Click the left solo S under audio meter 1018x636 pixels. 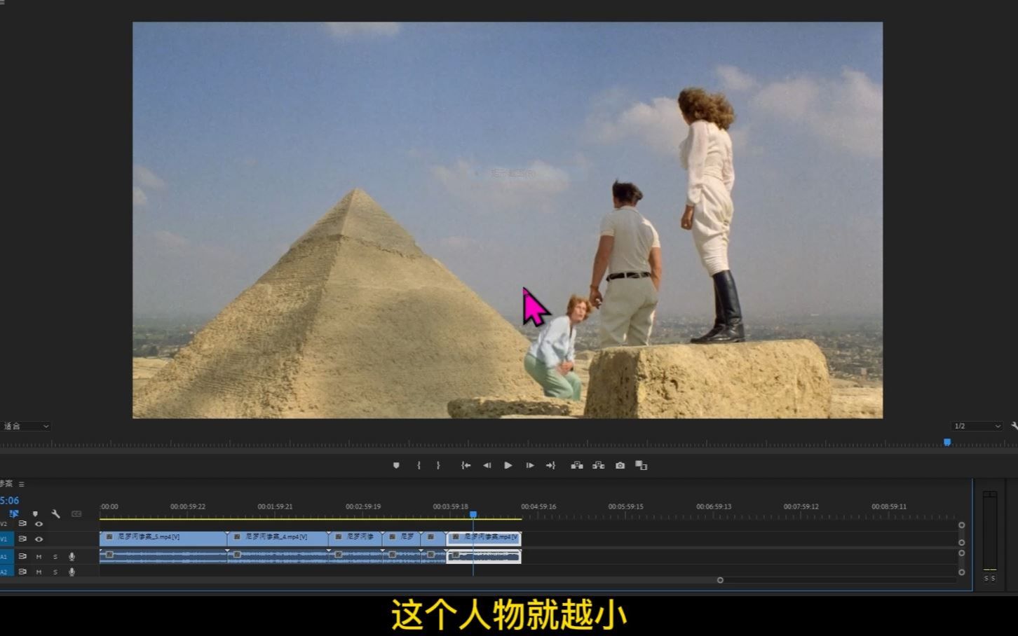click(x=986, y=579)
